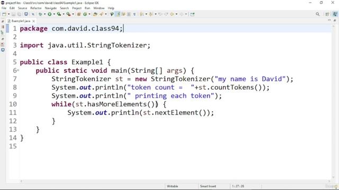This screenshot has height=190, width=339.
Task: Click the Back navigation arrow icon
Action: [x=172, y=14]
